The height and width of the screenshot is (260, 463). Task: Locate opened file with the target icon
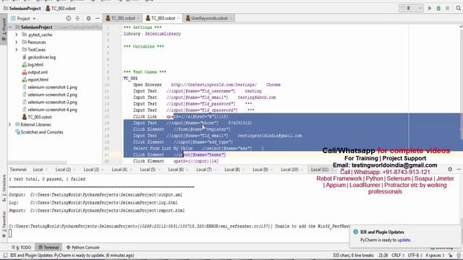pos(69,18)
